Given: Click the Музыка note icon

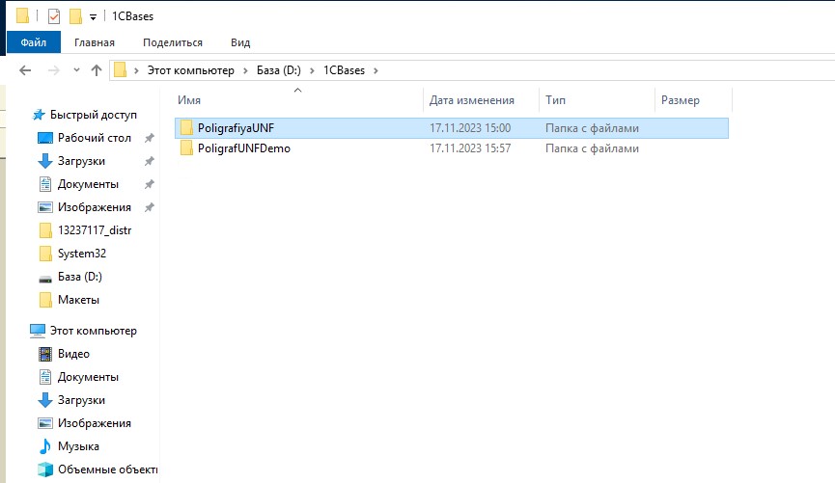Looking at the screenshot, I should [x=45, y=446].
